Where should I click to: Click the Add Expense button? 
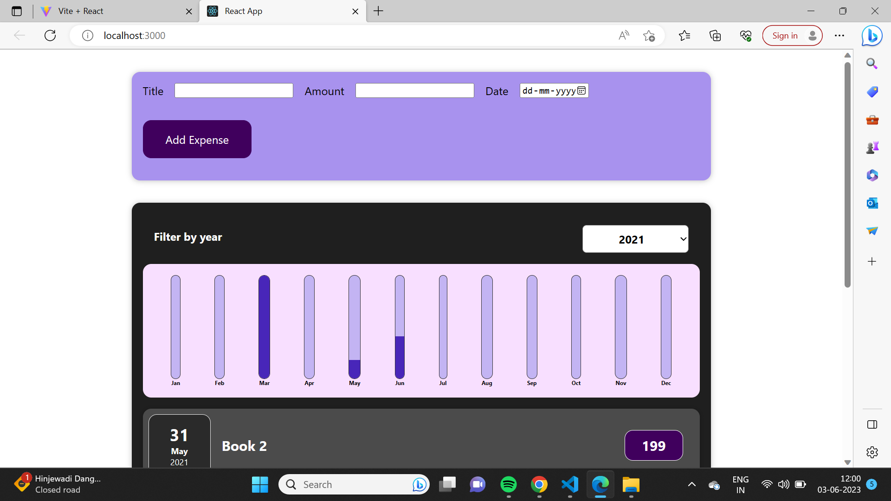tap(197, 139)
